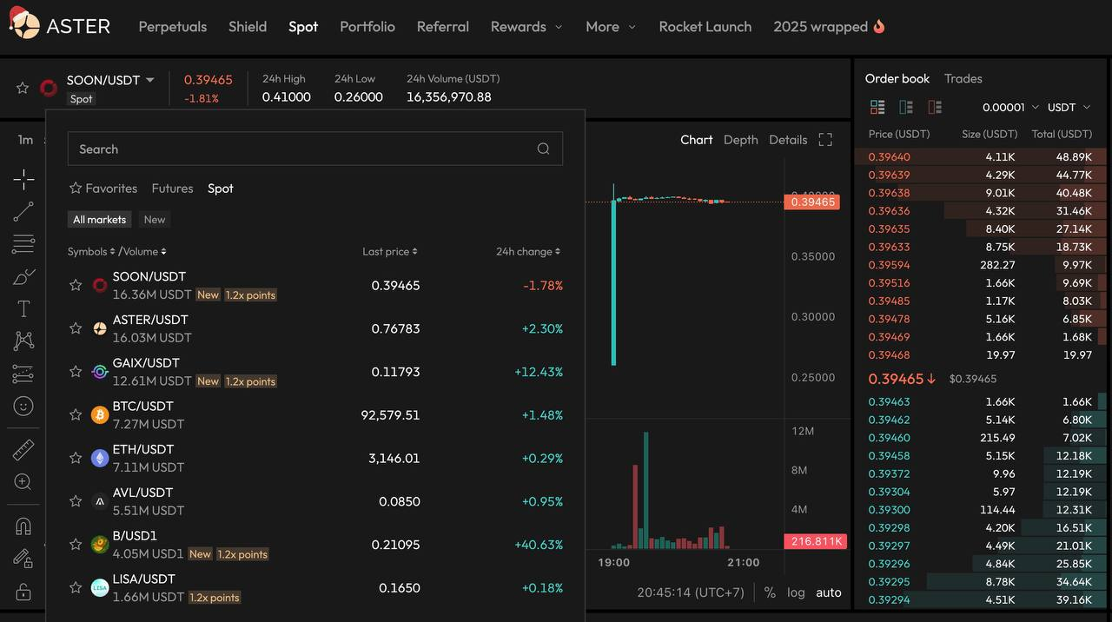Select the crosshair cursor tool
Screen dimensions: 1112x622
pos(23,180)
